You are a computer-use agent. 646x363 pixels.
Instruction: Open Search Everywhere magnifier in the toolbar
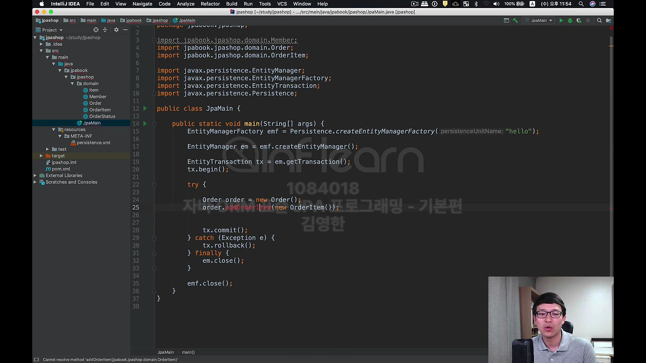tap(599, 21)
